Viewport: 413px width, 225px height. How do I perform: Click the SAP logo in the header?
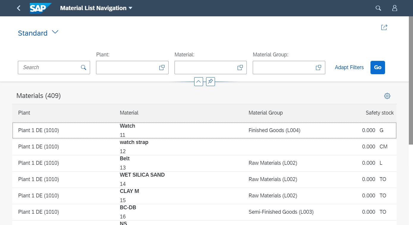click(x=40, y=8)
